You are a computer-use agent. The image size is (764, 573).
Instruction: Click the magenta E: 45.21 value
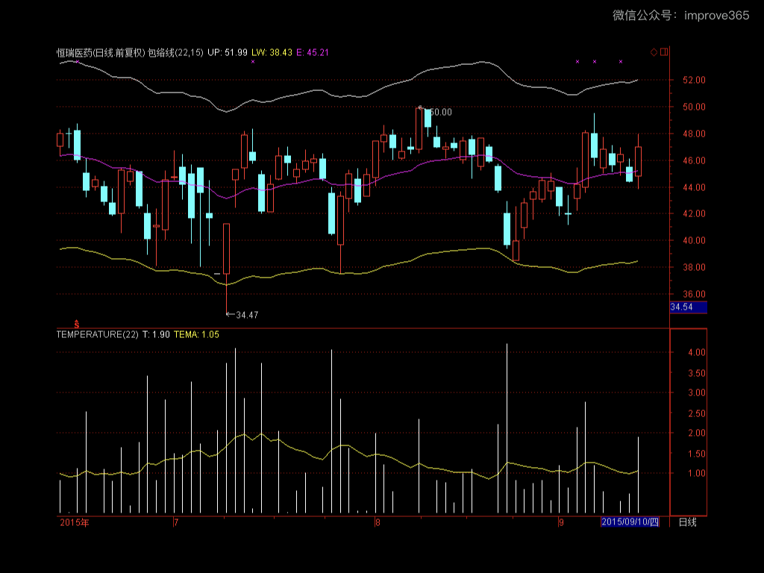coord(313,52)
